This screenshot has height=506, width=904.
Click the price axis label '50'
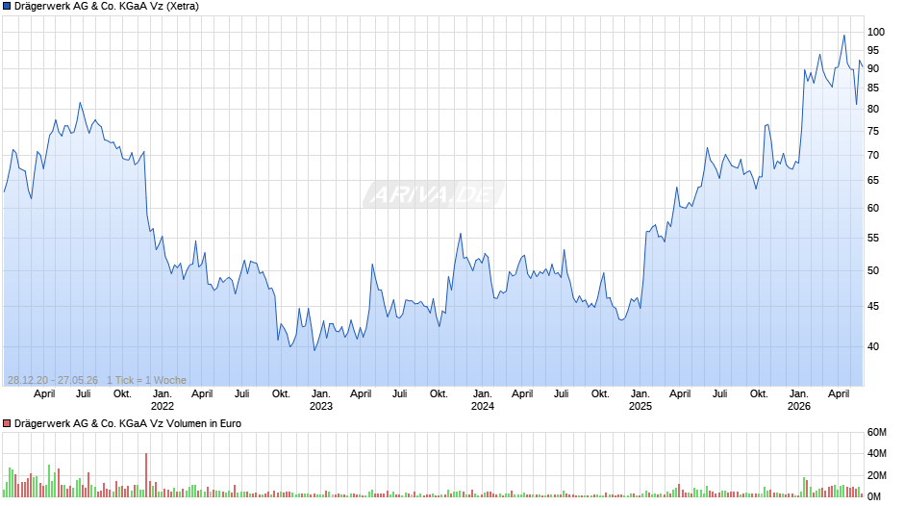coord(873,270)
